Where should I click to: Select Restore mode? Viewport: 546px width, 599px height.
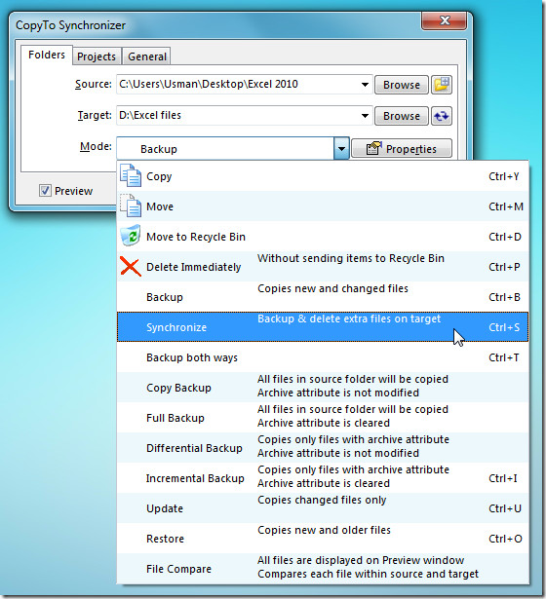[x=323, y=538]
